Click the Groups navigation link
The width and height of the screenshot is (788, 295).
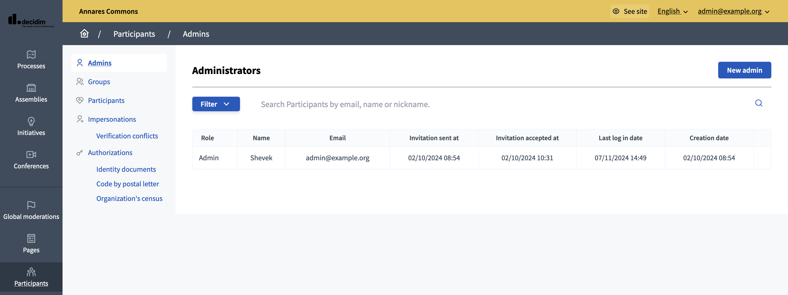99,81
